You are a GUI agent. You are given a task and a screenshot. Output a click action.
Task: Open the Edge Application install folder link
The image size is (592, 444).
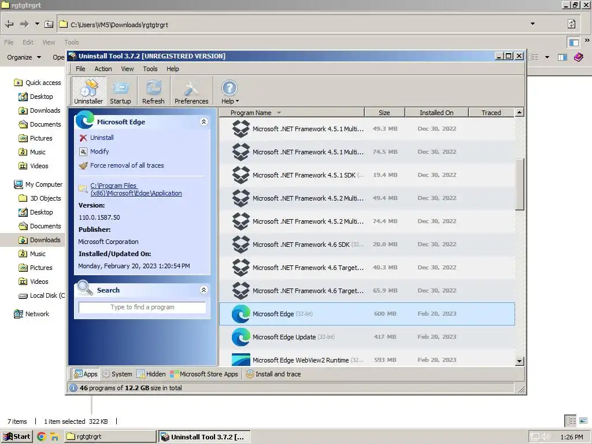click(136, 189)
